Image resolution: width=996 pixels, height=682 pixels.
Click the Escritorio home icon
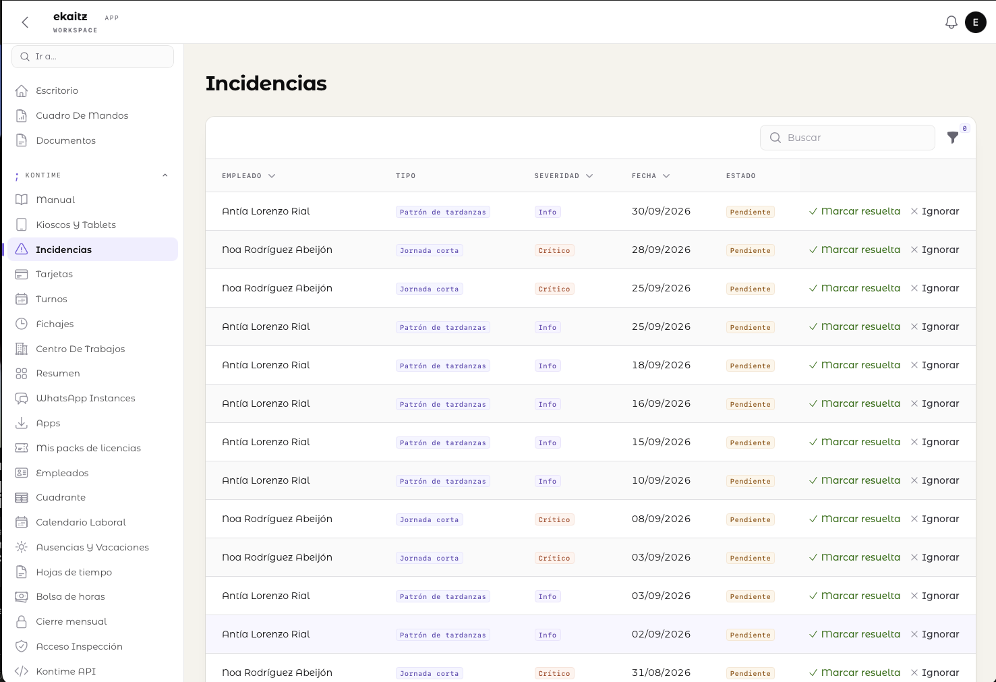coord(22,90)
